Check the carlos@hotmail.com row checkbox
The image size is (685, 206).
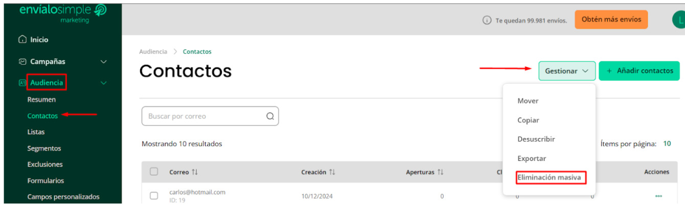click(154, 196)
